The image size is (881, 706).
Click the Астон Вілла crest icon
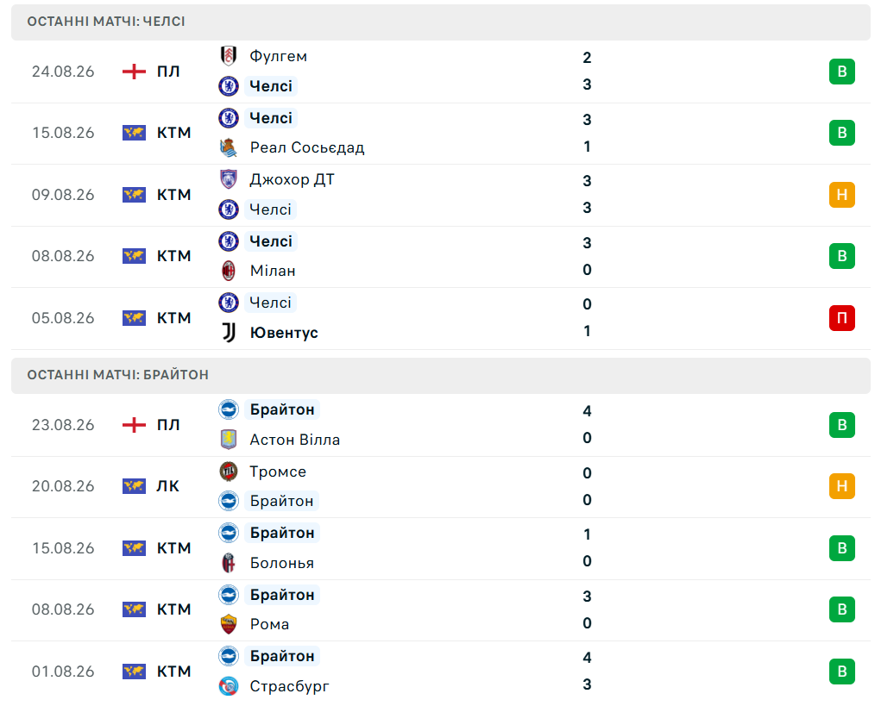[x=228, y=440]
